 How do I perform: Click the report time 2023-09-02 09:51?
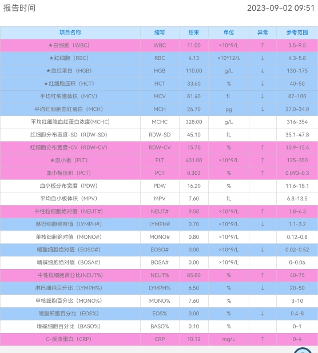[x=281, y=8]
